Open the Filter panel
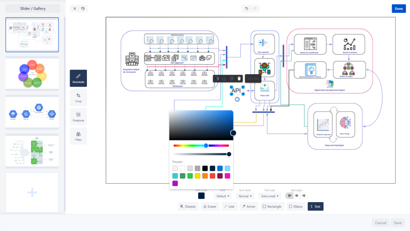Screen dimensions: 410x231 pos(78,136)
